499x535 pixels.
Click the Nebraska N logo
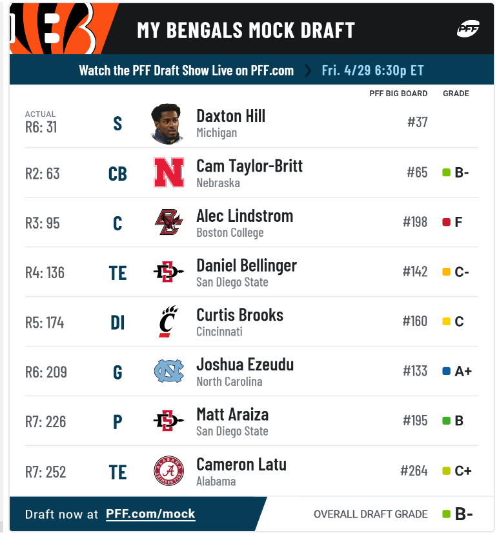pos(168,172)
